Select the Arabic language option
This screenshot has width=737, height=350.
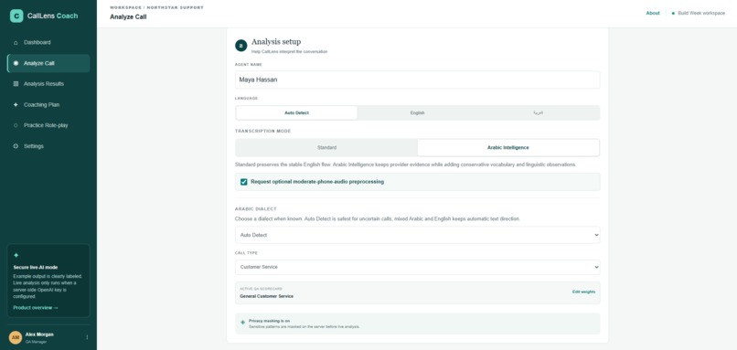tap(539, 112)
